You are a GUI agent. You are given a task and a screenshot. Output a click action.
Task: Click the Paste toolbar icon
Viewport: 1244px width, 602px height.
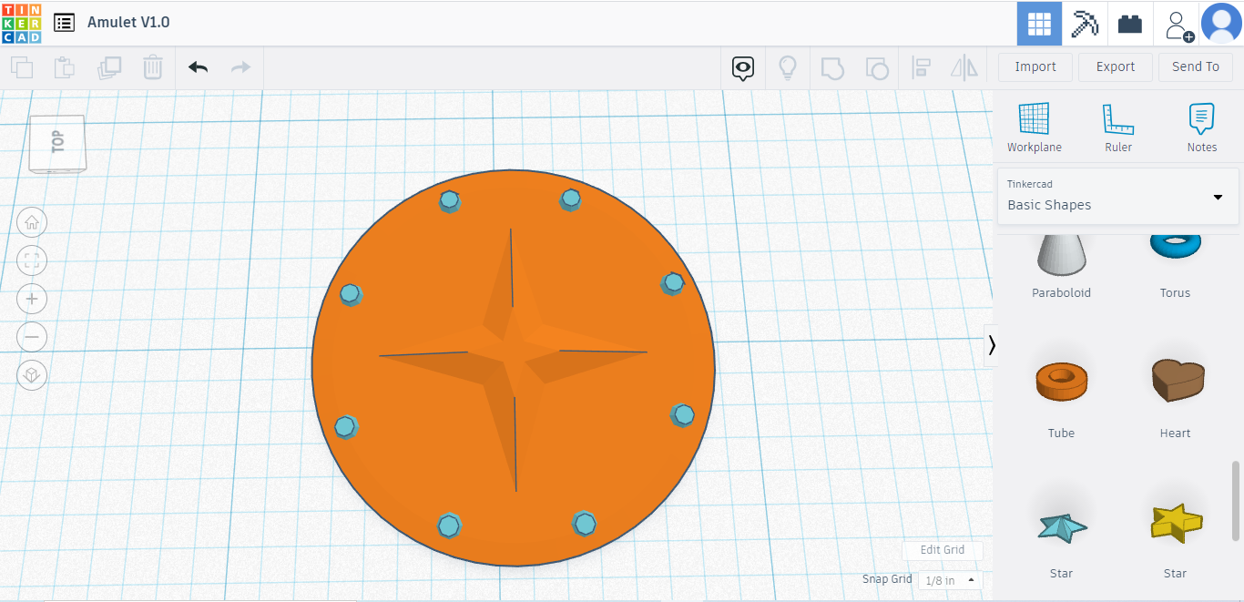pos(65,67)
